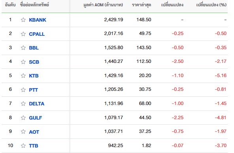Open the KBANK stock link
The height and width of the screenshot is (153, 234).
point(37,20)
